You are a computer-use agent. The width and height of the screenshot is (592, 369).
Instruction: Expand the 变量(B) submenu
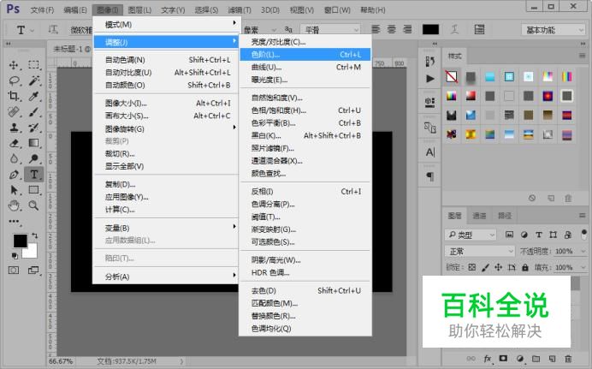[x=166, y=228]
